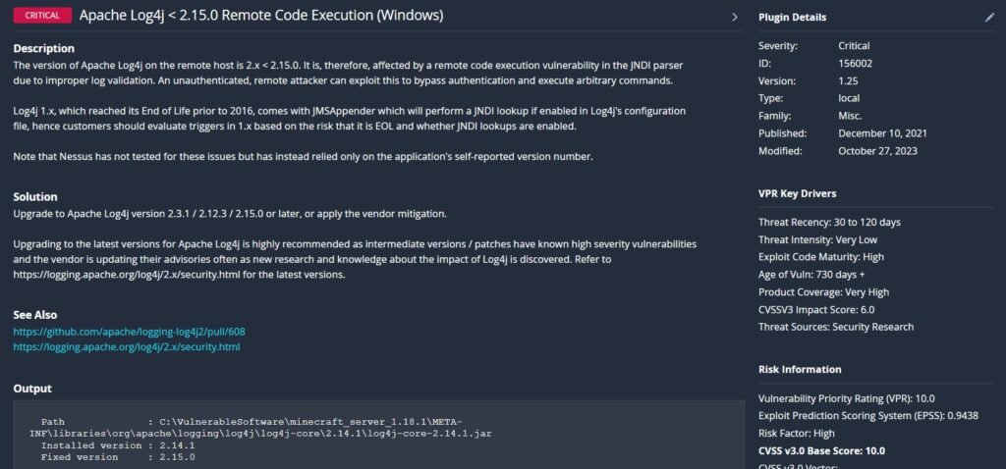
Task: Click the CVSS v3.0 Base Score 10.0 line
Action: [821, 451]
